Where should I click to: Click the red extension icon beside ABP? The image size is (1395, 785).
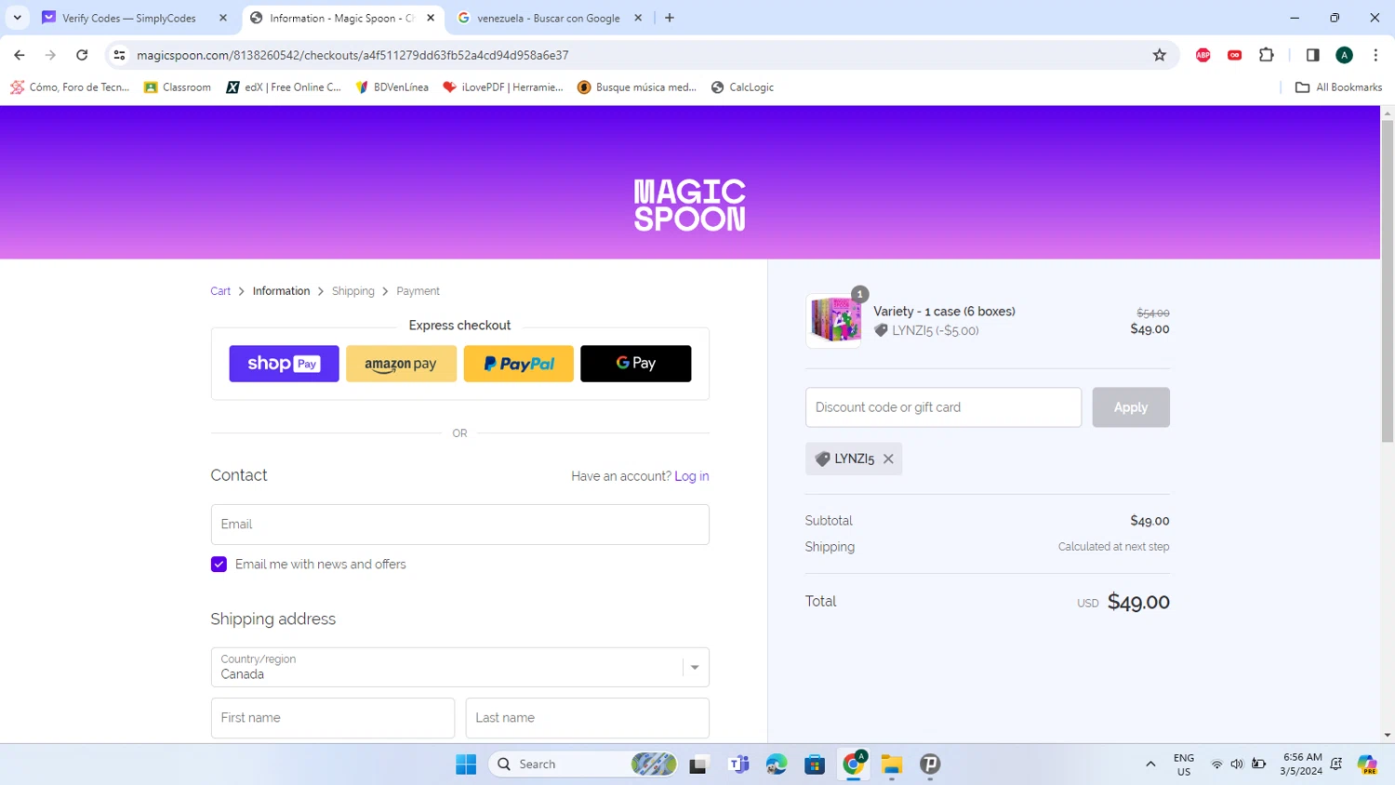(1234, 55)
